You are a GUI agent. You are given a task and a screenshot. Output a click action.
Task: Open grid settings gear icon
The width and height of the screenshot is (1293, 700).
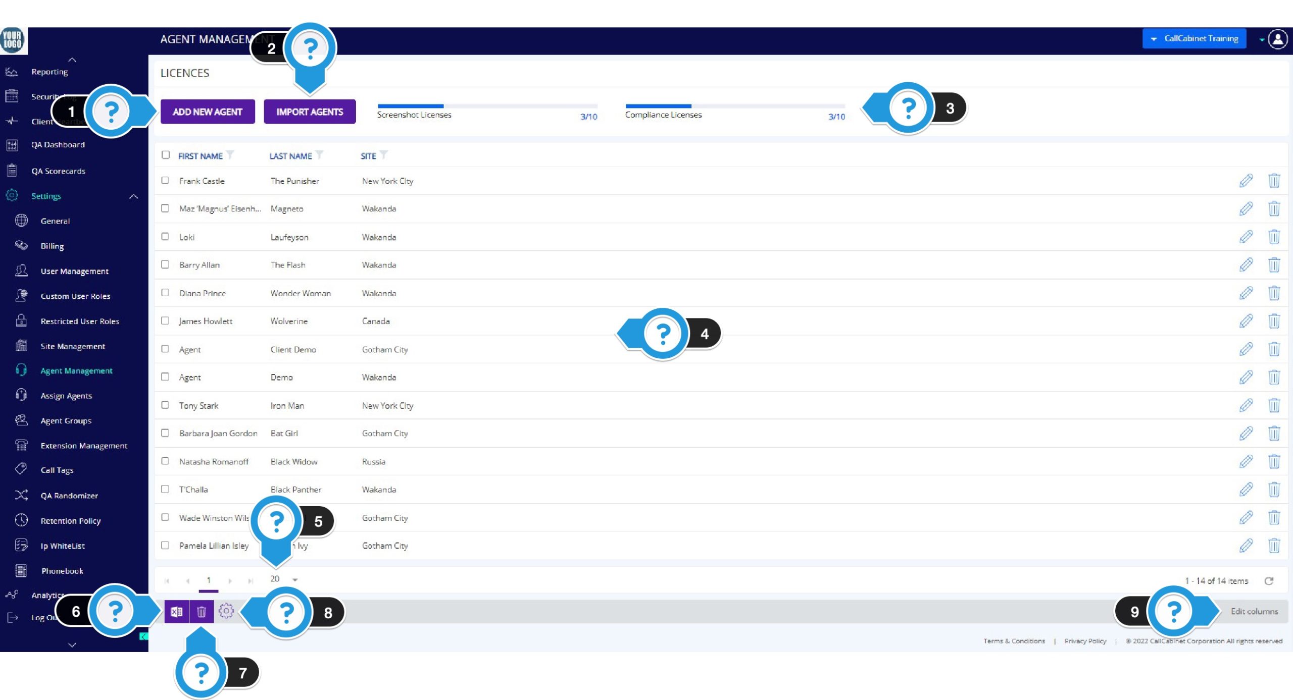(x=226, y=611)
